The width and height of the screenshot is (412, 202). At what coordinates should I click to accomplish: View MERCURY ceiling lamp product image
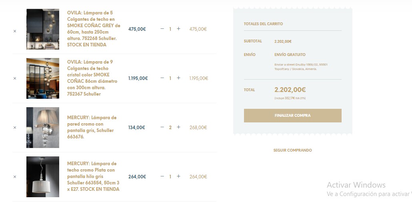click(43, 177)
